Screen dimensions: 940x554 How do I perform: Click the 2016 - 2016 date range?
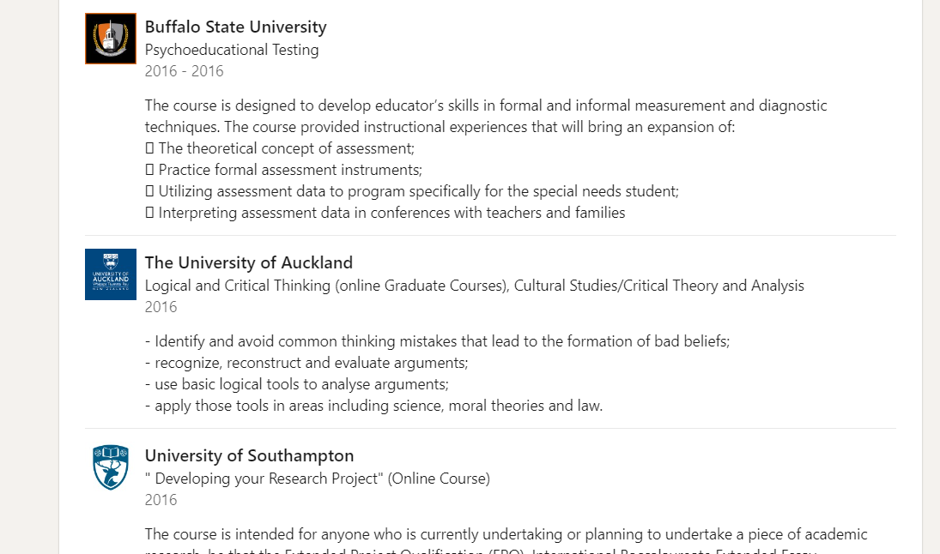184,71
